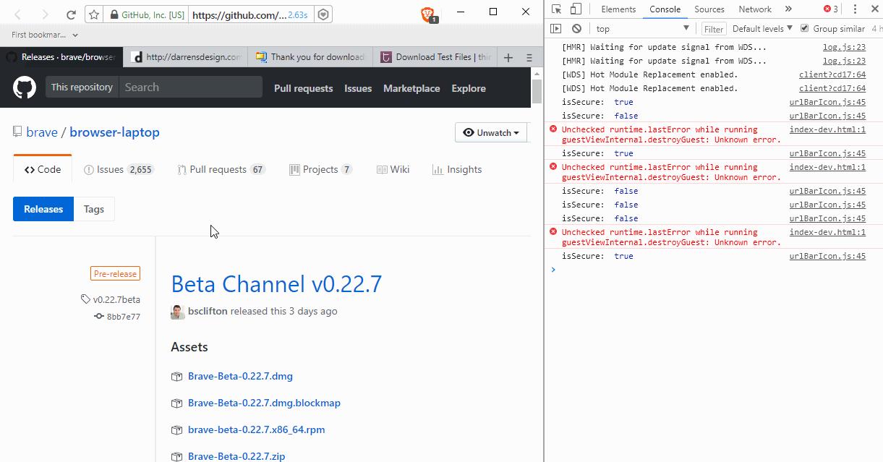This screenshot has height=462, width=883.
Task: Switch to the darrensdesign.com browser tab
Action: click(186, 57)
